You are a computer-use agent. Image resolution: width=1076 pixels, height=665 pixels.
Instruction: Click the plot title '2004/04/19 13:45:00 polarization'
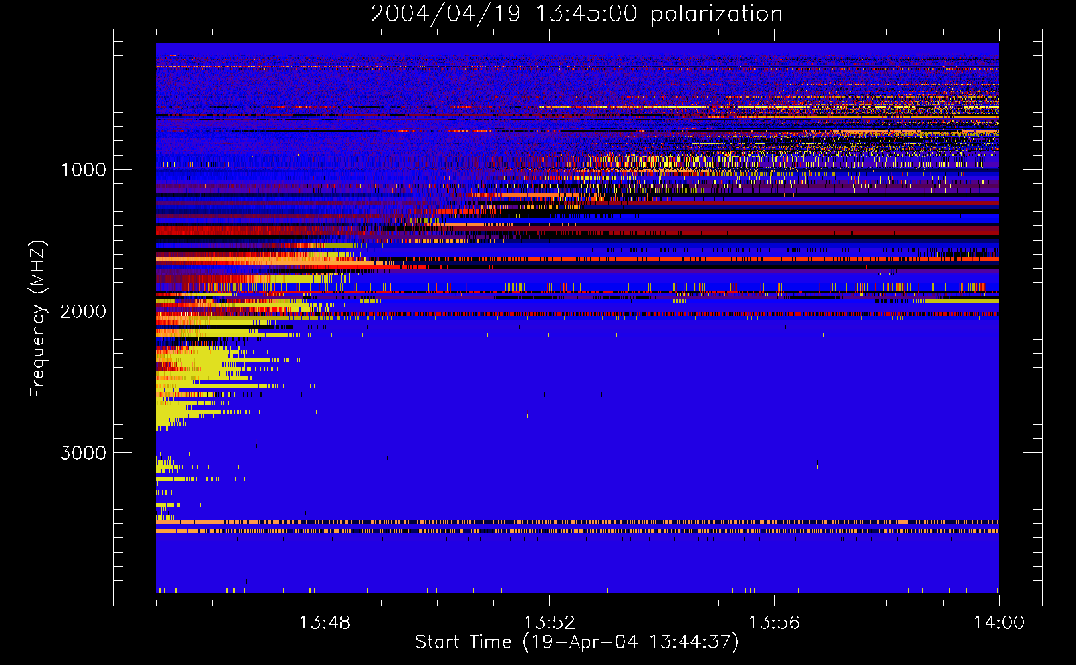point(577,13)
